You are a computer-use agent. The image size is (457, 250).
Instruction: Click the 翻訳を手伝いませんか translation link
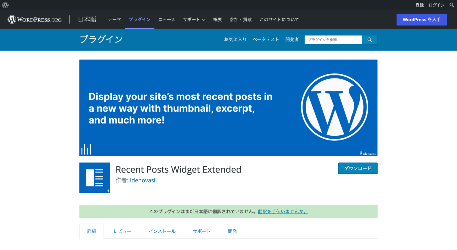pyautogui.click(x=282, y=211)
